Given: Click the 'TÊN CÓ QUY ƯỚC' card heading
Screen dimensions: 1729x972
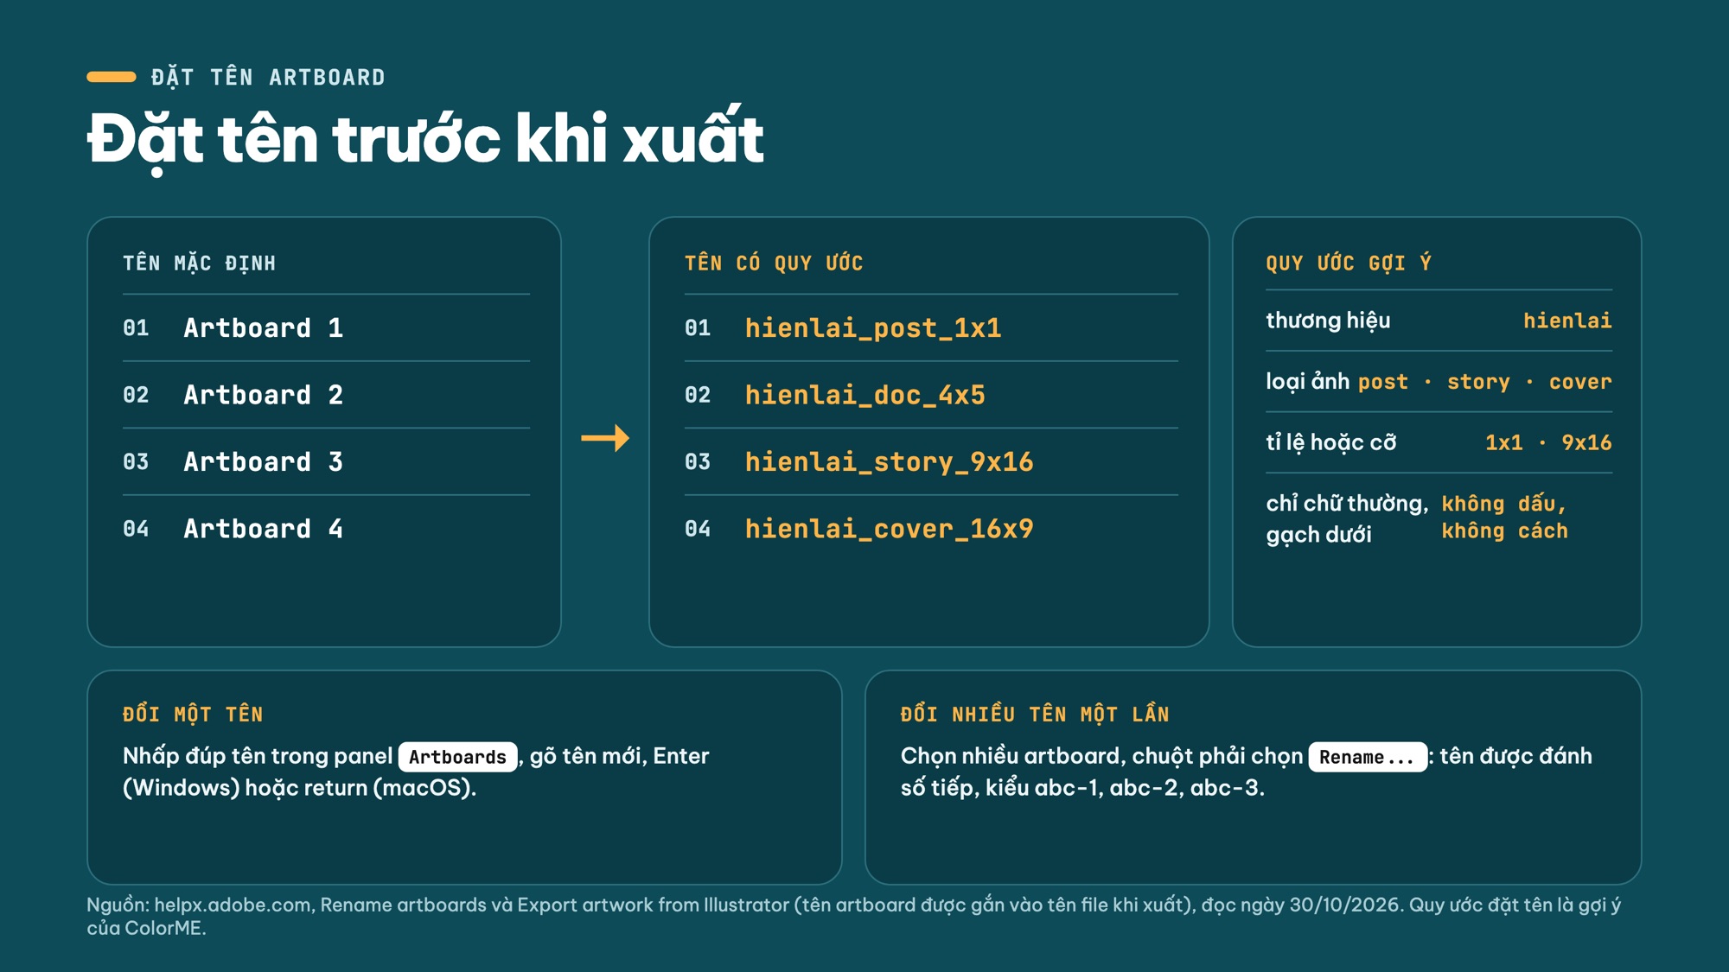Looking at the screenshot, I should pos(774,263).
